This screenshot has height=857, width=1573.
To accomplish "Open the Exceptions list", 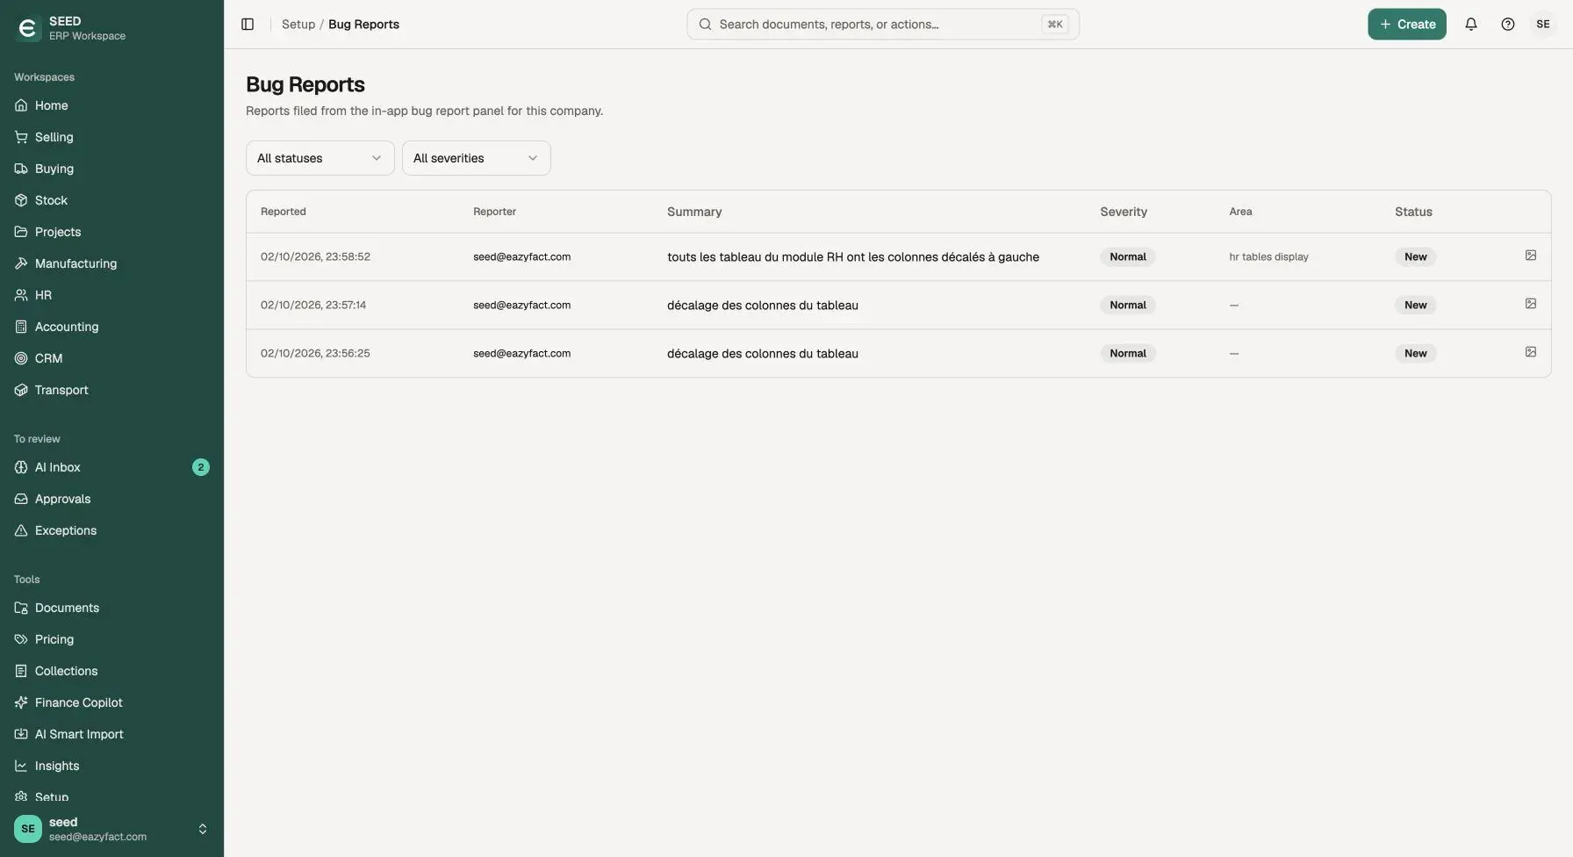I will click(x=111, y=530).
